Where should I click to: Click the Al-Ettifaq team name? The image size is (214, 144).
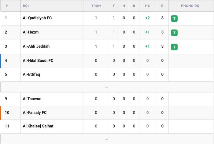pyautogui.click(x=31, y=74)
